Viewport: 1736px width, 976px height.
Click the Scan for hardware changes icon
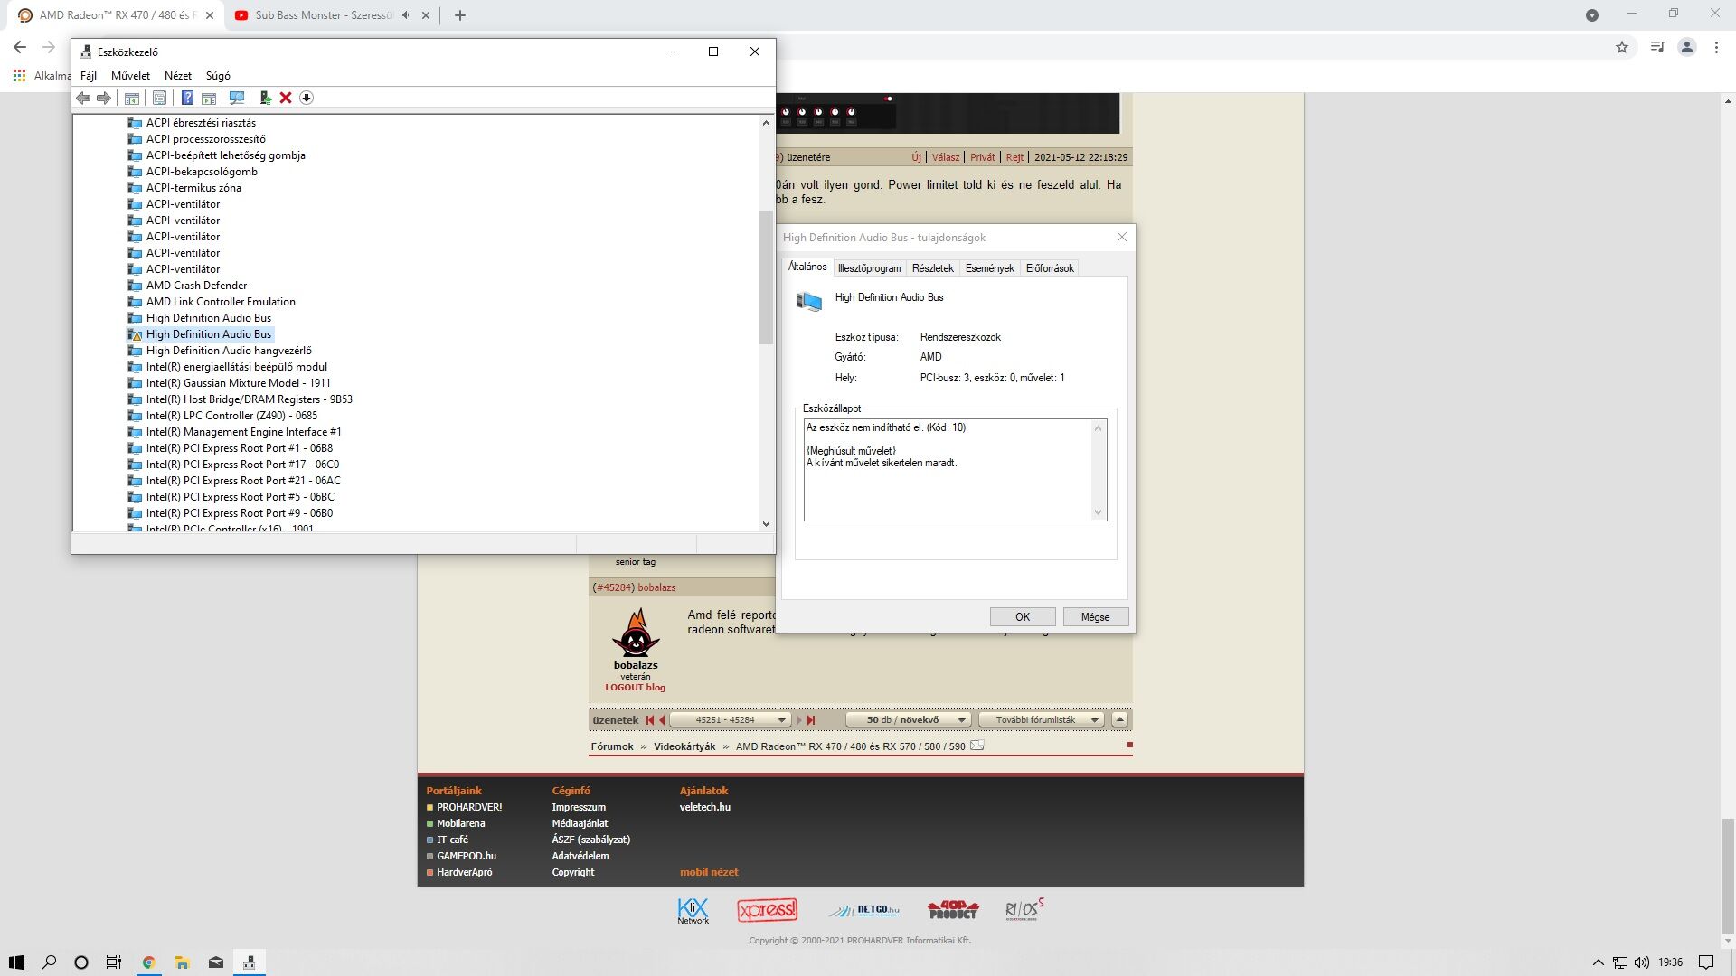[x=237, y=98]
